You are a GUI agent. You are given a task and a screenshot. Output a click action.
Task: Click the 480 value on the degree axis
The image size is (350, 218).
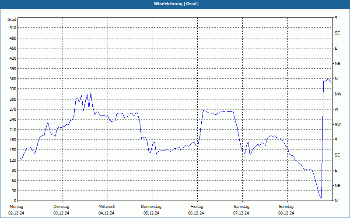[x=13, y=38]
